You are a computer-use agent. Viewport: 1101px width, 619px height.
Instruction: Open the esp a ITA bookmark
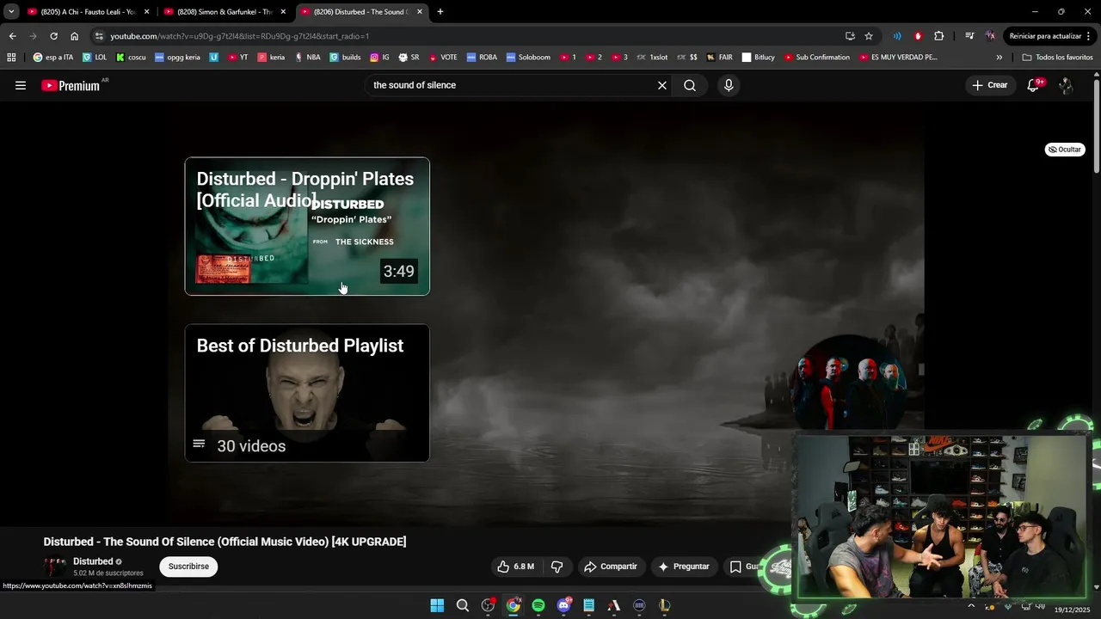coord(53,58)
